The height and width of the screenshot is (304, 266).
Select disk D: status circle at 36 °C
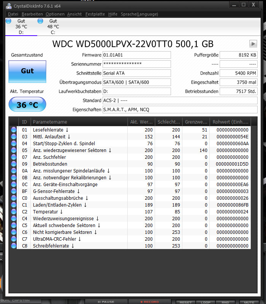tap(8, 21)
